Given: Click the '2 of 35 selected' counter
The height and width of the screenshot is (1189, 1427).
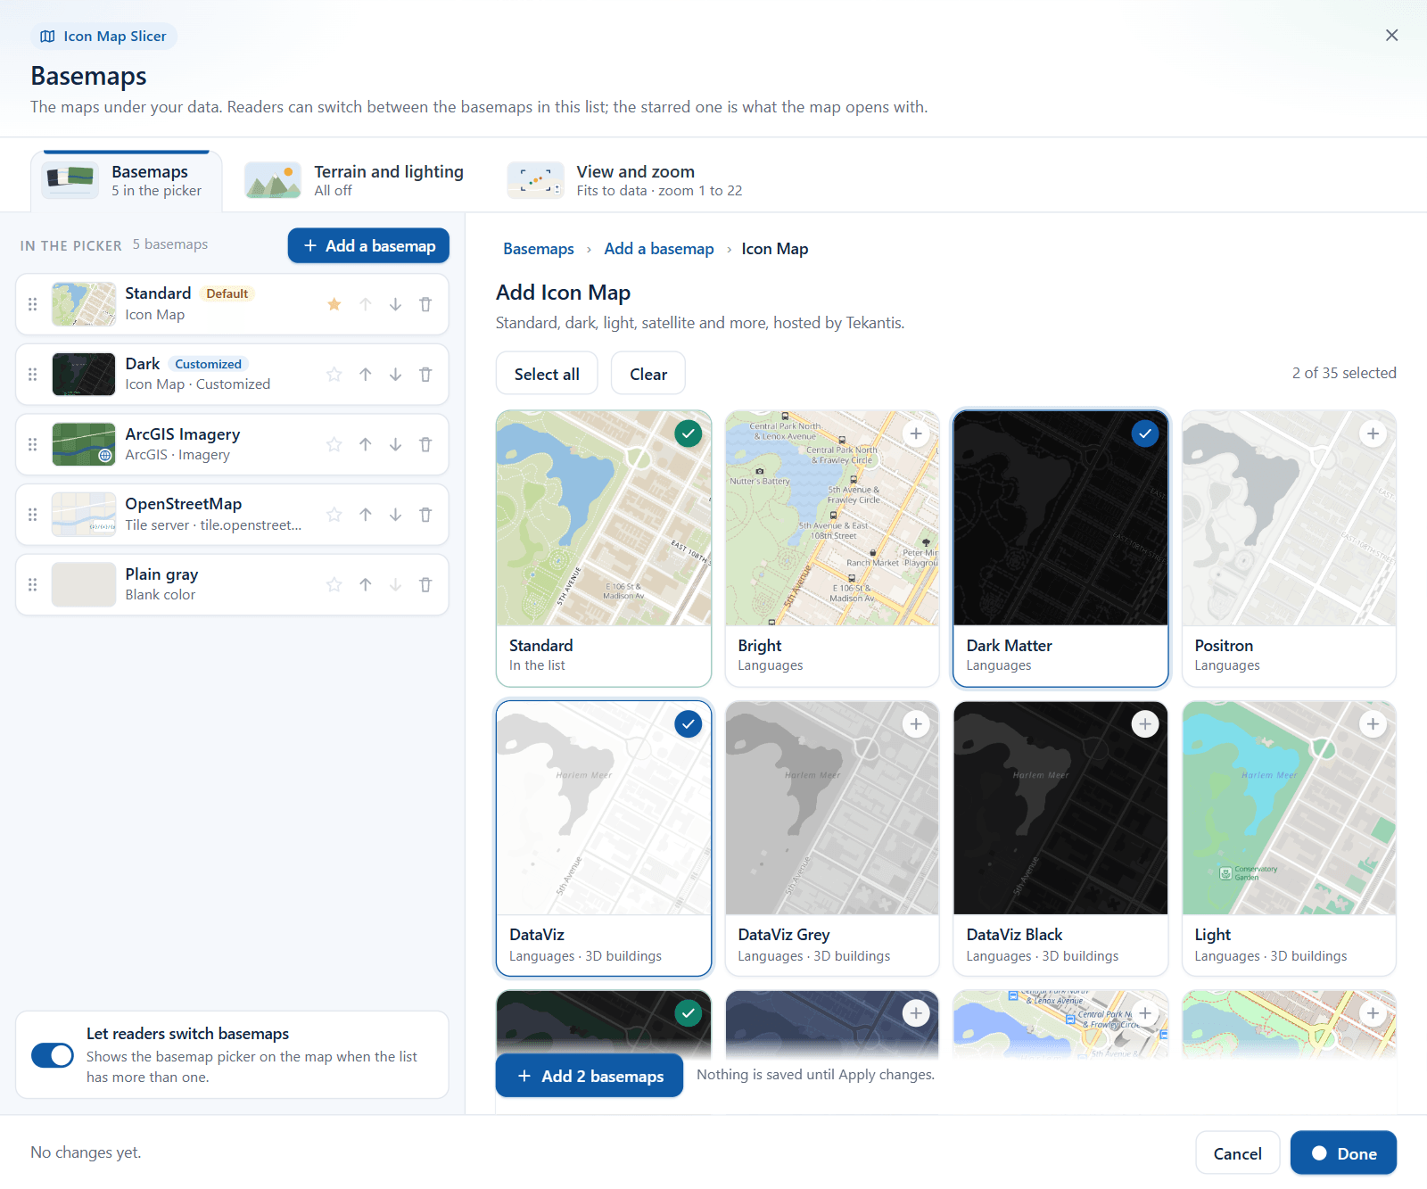Looking at the screenshot, I should click(1344, 373).
